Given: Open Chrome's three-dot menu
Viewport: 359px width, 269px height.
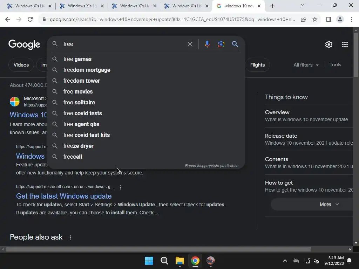Looking at the screenshot, I should pos(351,20).
